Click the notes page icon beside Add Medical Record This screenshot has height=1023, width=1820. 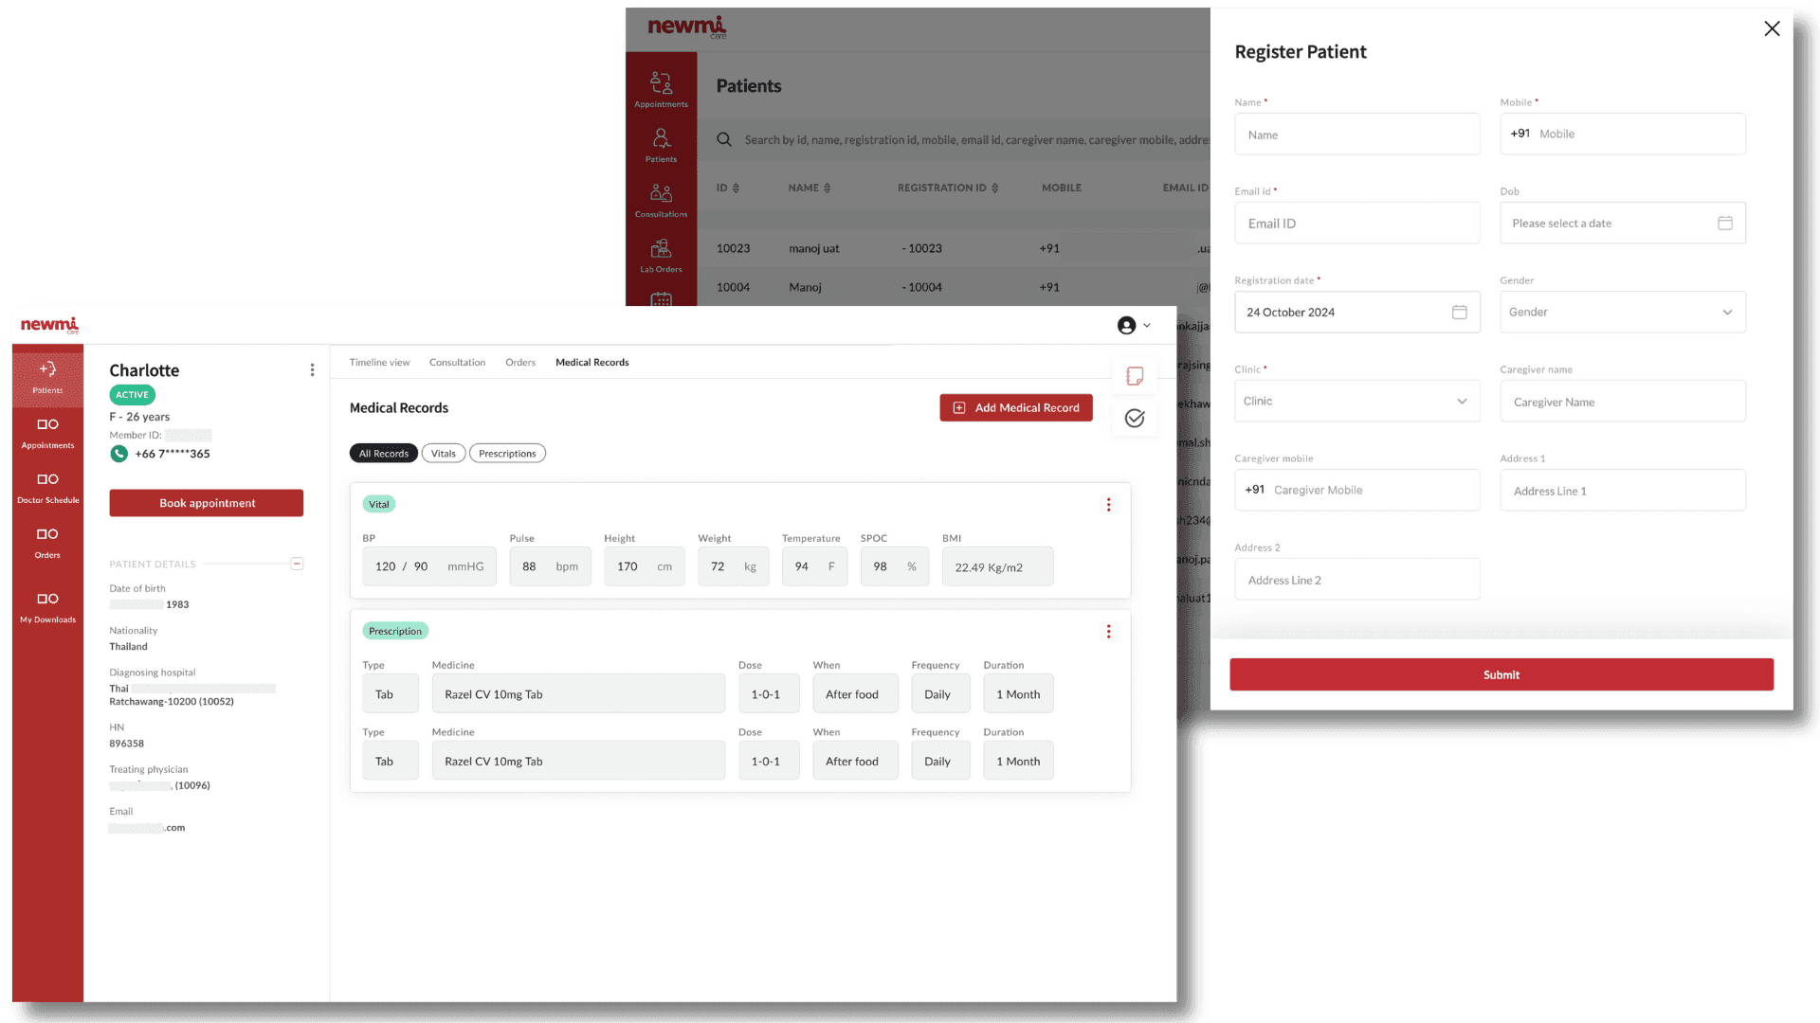[x=1134, y=376]
